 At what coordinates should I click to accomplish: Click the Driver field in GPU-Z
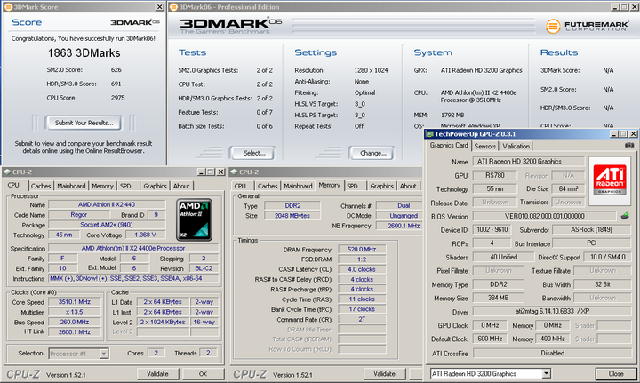pos(552,311)
